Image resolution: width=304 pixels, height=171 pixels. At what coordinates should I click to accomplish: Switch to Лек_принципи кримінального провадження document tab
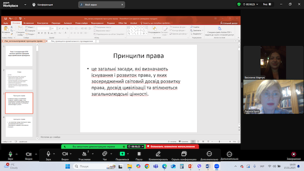coord(72,41)
